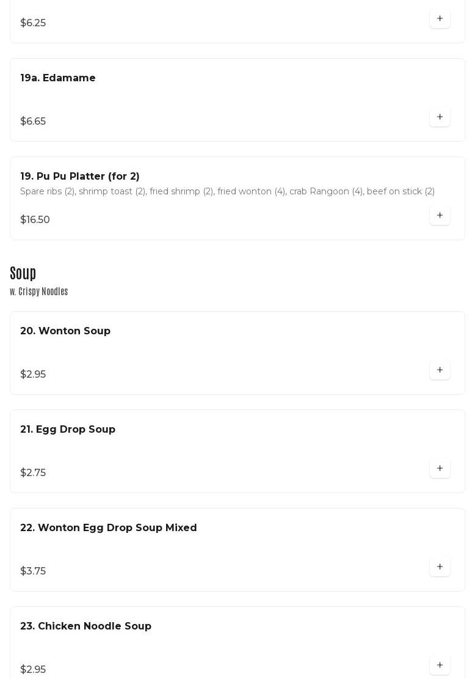Viewport: 475px width, 679px height.
Task: Tap the plus icon for Chicken Noodle Soup
Action: click(440, 665)
